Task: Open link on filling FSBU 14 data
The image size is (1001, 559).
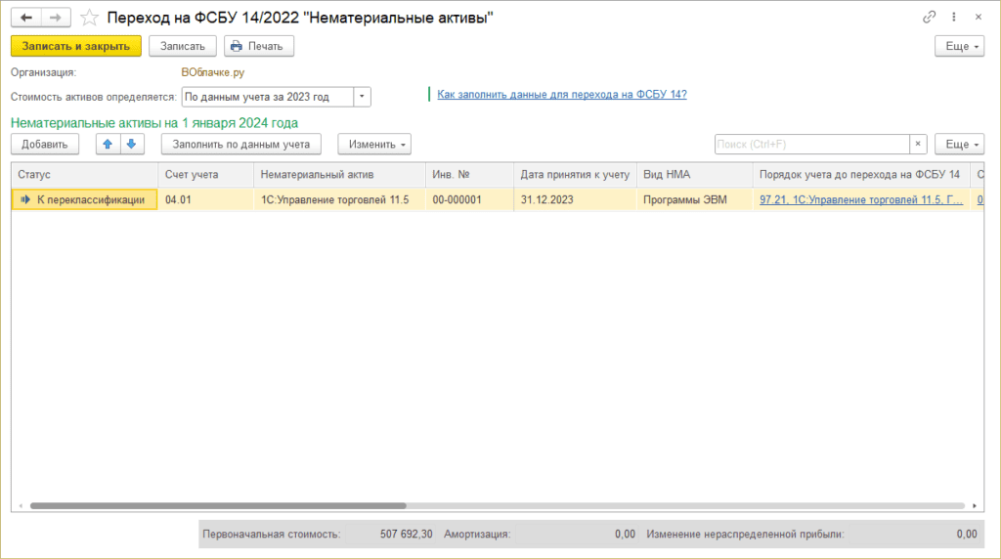Action: tap(561, 95)
